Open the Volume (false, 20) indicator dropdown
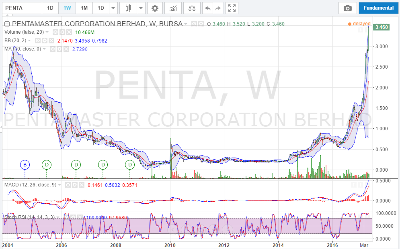Viewport: 400px width, 249px height. click(47, 32)
